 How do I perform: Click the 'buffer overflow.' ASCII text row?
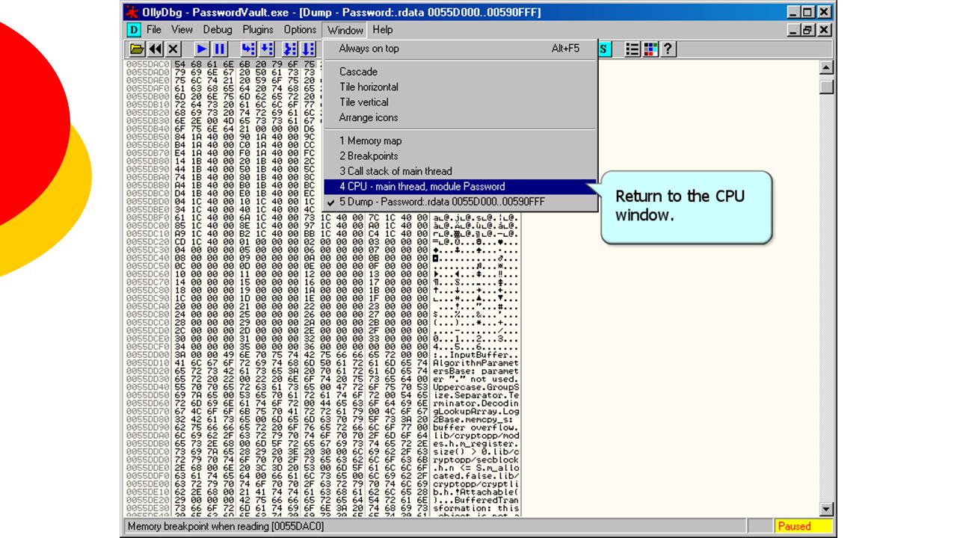tap(476, 427)
